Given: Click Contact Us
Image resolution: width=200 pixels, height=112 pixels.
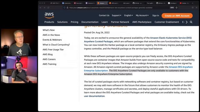Looking at the screenshot, I should [104, 15].
